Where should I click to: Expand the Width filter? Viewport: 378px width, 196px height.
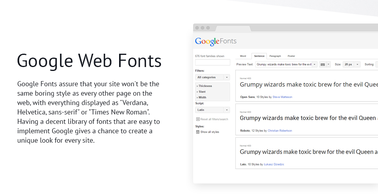(202, 98)
